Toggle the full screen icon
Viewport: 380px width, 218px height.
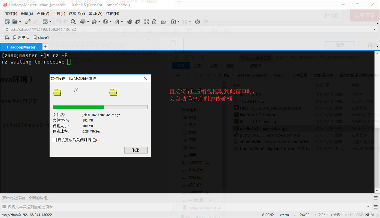pyautogui.click(x=147, y=22)
